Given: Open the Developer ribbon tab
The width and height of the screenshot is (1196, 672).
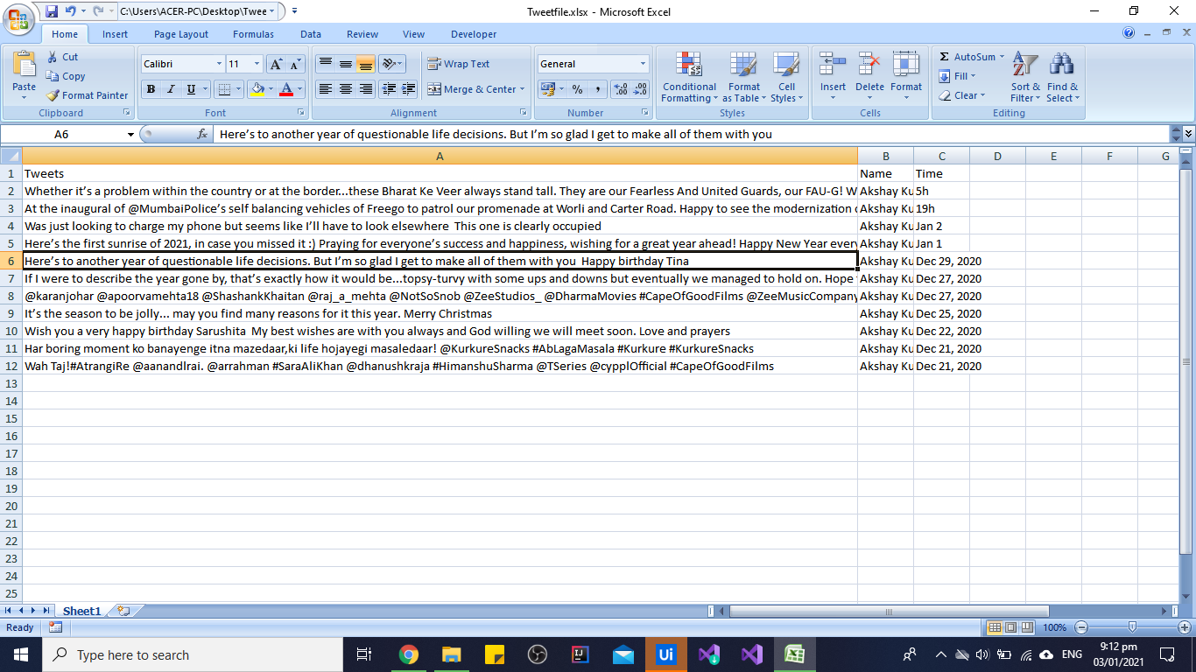Looking at the screenshot, I should (474, 34).
